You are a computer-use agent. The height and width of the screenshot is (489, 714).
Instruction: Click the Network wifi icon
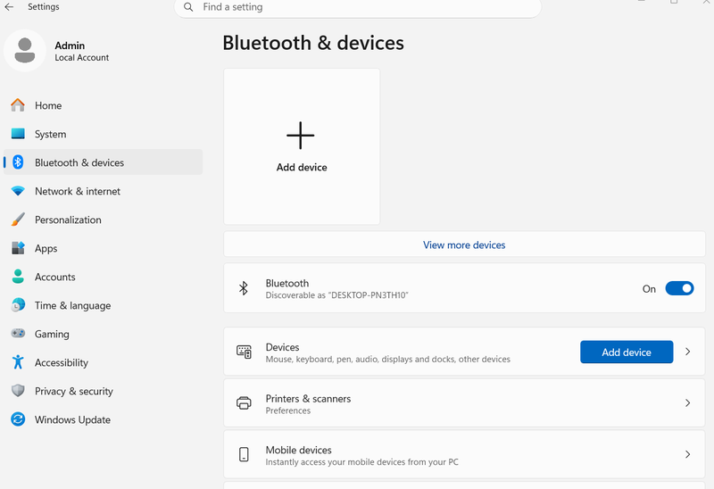tap(18, 191)
